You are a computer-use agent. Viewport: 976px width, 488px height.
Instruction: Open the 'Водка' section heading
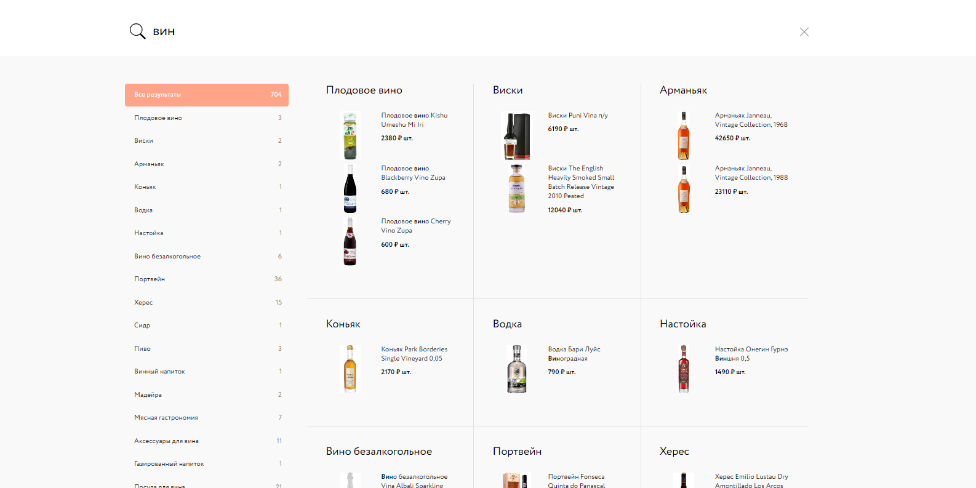pos(507,324)
